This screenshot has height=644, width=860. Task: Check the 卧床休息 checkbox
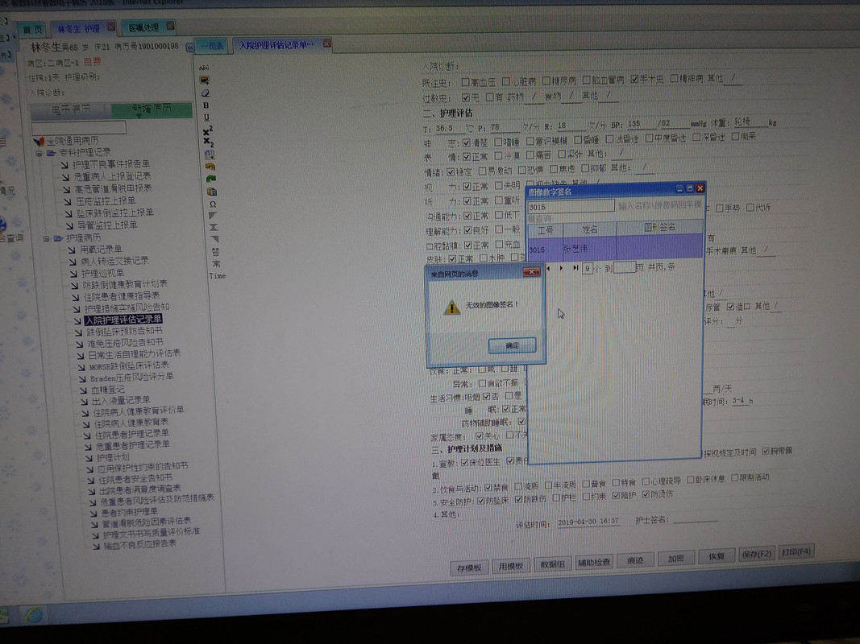(691, 479)
